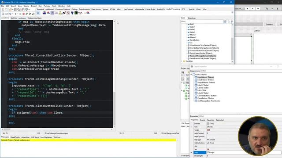The image size is (282, 158).
Task: Collapse the Form1: TForm1 component tree node
Action: pyautogui.click(x=191, y=75)
